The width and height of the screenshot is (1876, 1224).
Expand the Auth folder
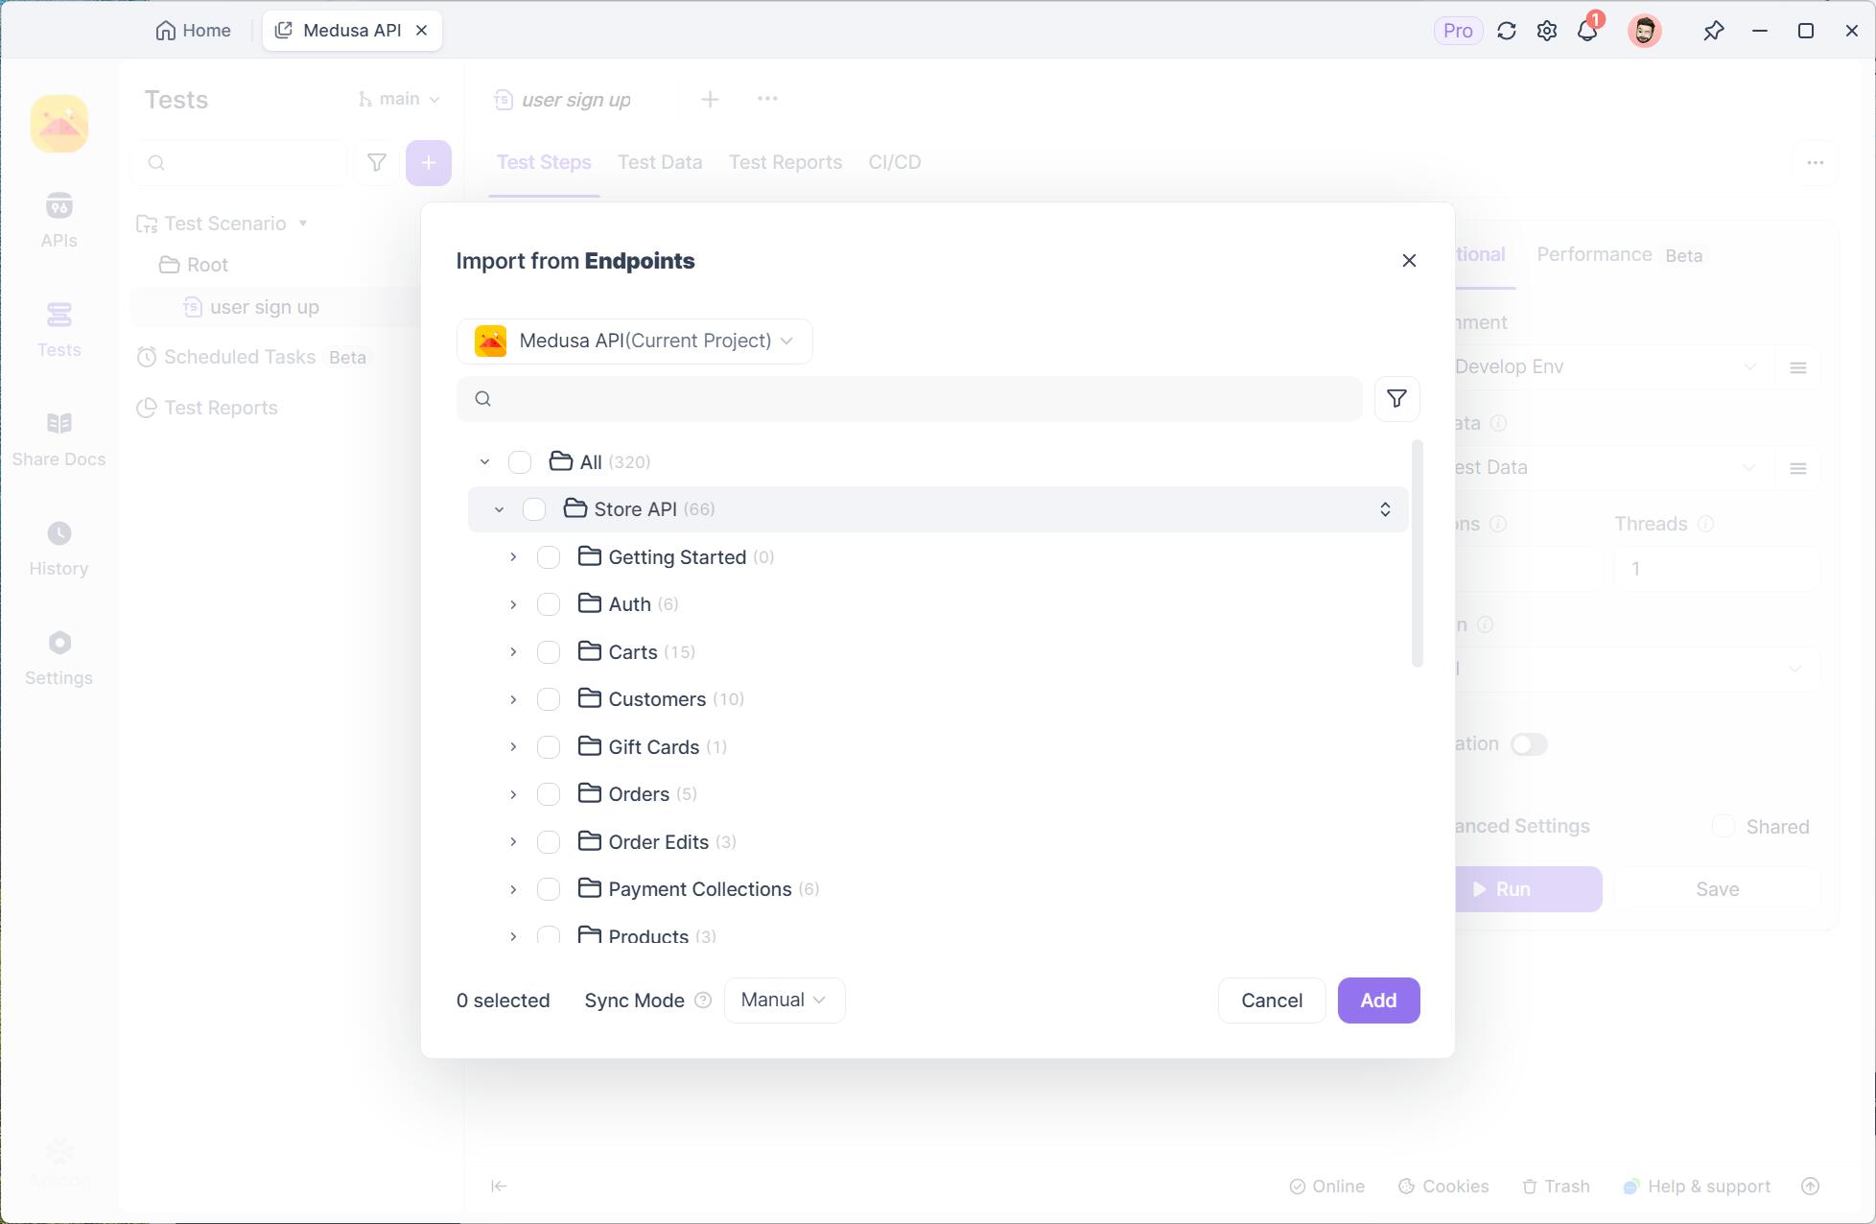513,604
